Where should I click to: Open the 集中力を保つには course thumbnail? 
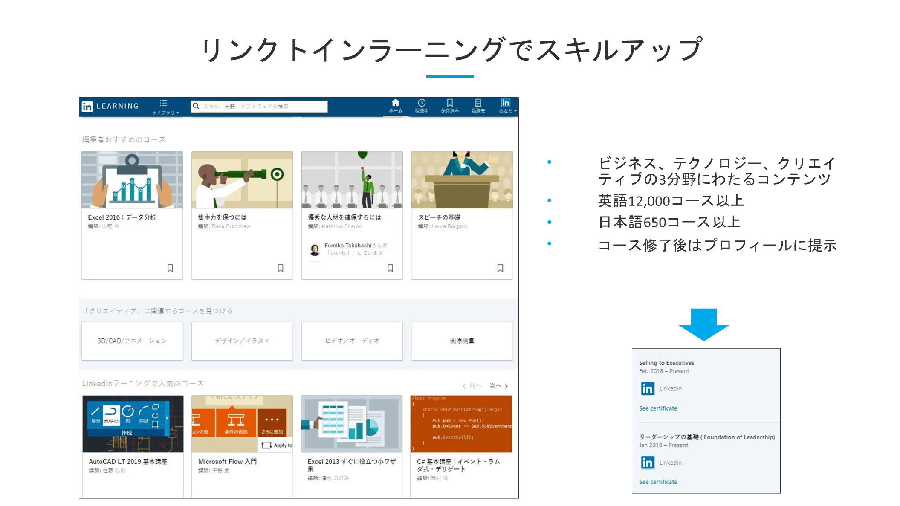tap(242, 179)
